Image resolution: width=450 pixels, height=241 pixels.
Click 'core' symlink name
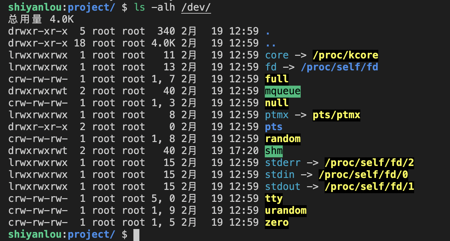(277, 55)
